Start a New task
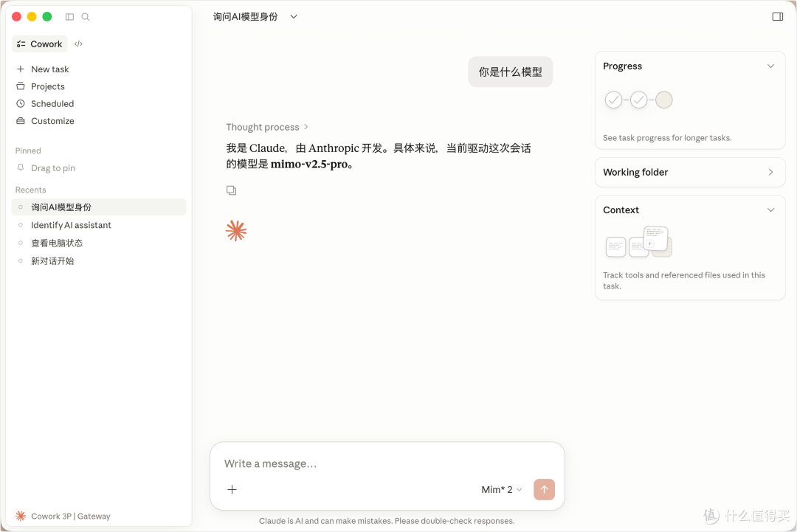The height and width of the screenshot is (532, 797). [50, 69]
